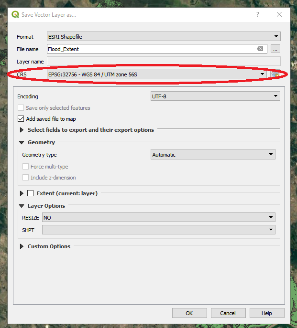
Task: Open file browser with the ellipsis button
Action: pyautogui.click(x=275, y=49)
